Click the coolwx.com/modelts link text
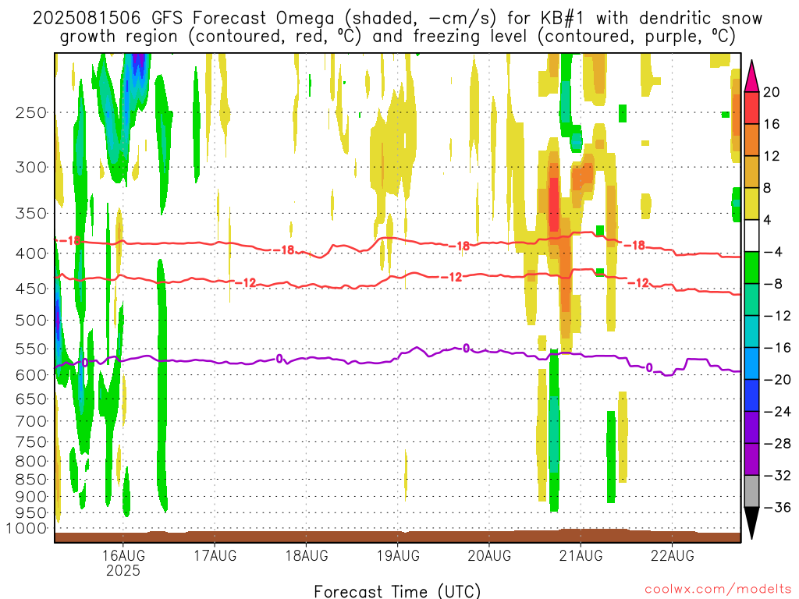The width and height of the screenshot is (799, 599). (x=718, y=590)
